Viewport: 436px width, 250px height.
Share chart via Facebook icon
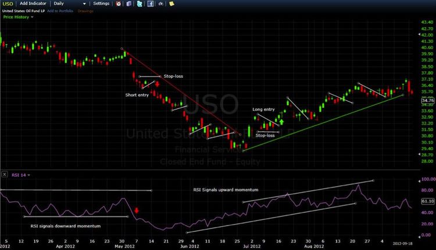[x=151, y=3]
